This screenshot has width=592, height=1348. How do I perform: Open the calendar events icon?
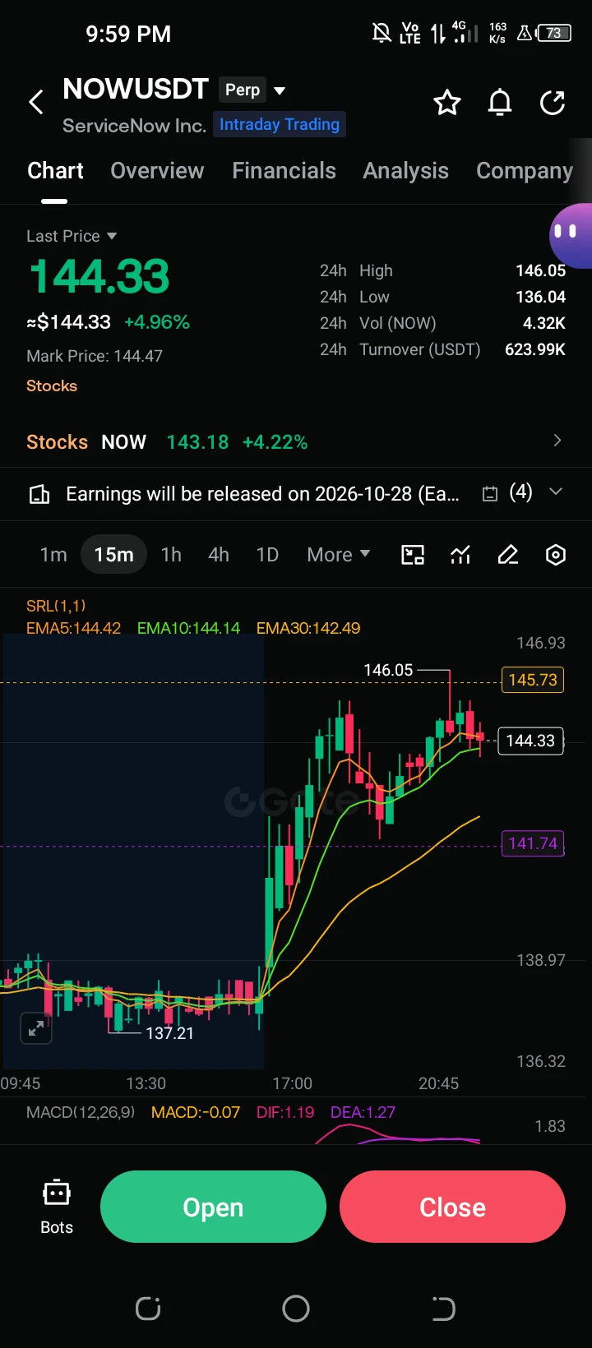tap(490, 494)
